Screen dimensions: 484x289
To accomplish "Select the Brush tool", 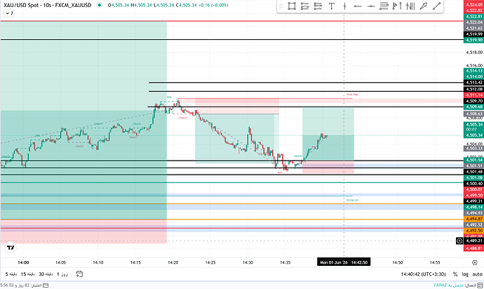I will (424, 6).
